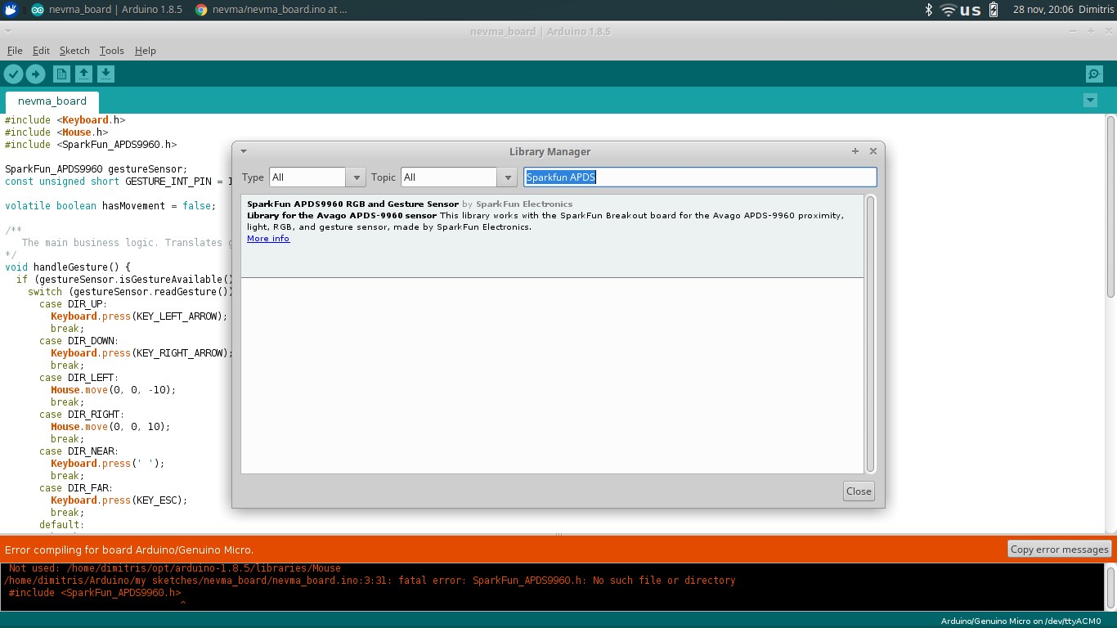Click the Upload arrow button in toolbar
This screenshot has height=628, width=1117.
(x=35, y=74)
